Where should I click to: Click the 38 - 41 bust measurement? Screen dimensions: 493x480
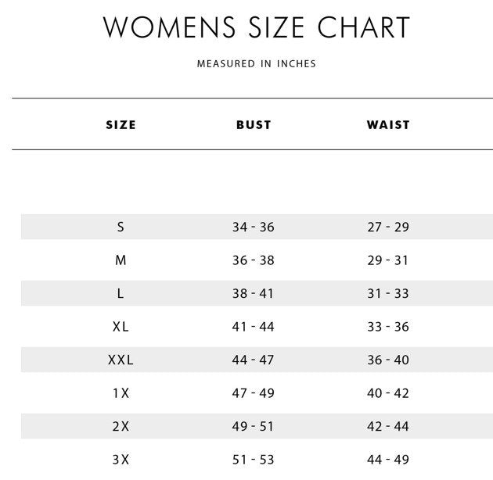click(x=254, y=294)
